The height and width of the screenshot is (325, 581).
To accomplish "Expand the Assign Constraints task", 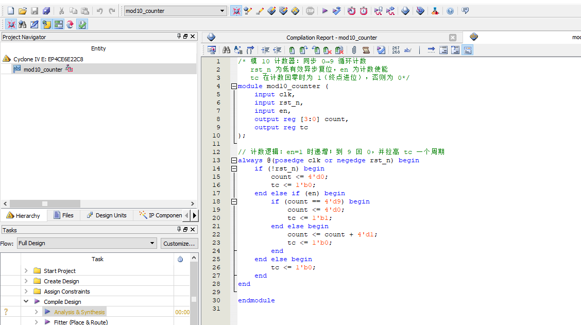I will tap(26, 292).
